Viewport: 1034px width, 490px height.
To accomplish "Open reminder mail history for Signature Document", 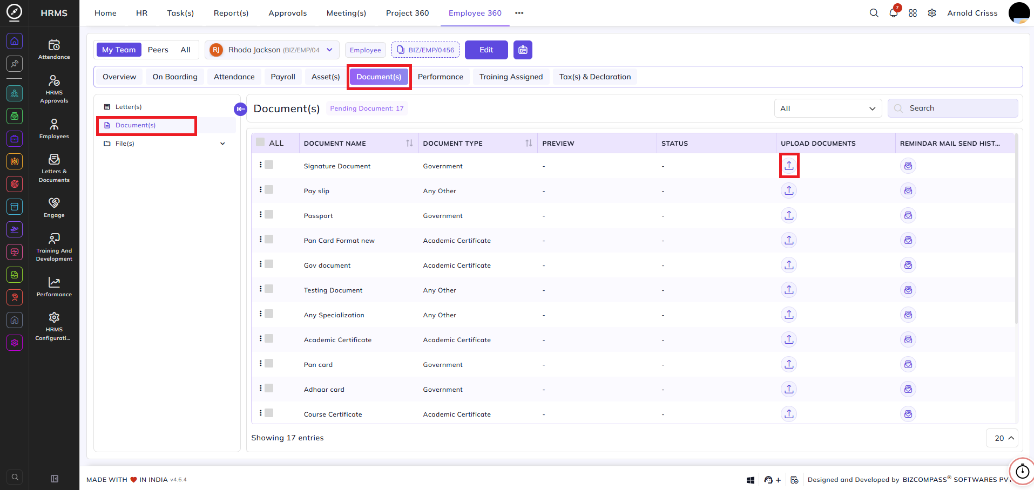I will click(x=908, y=166).
